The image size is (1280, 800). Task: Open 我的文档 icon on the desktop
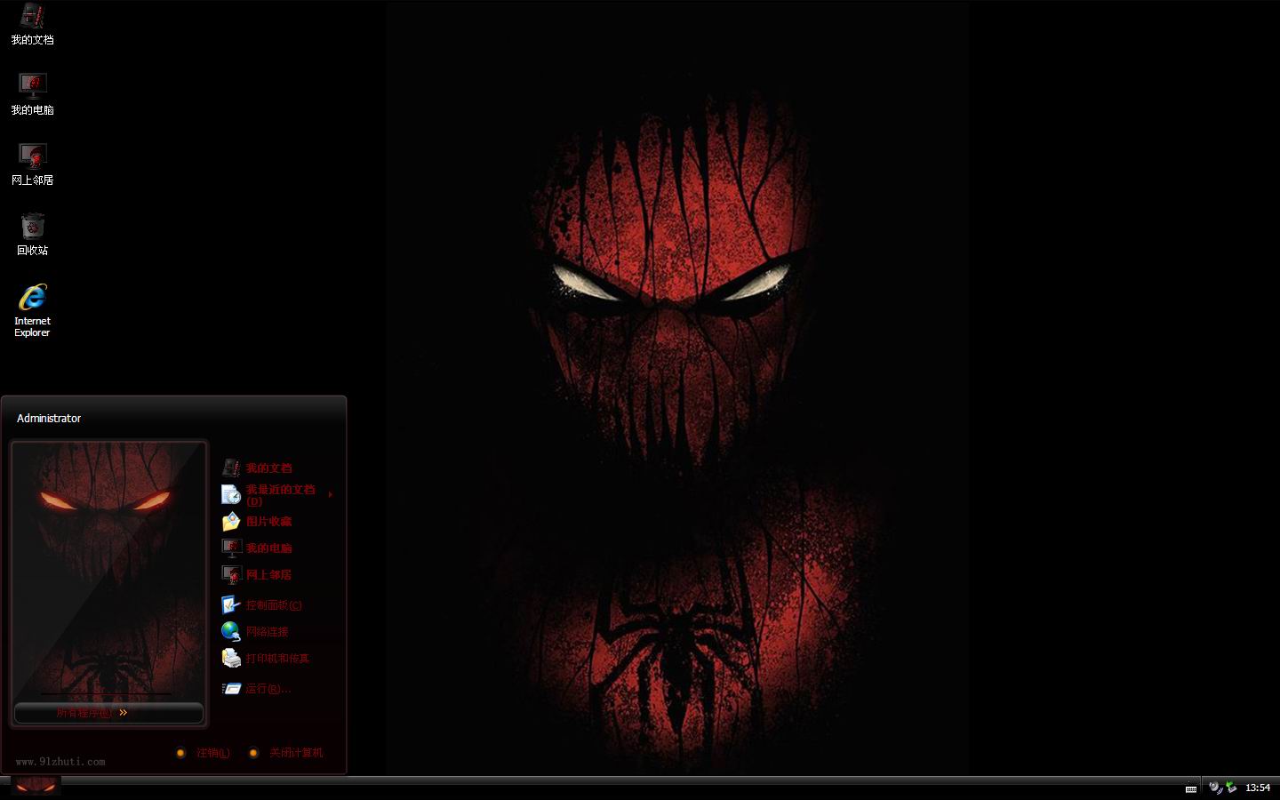coord(32,24)
